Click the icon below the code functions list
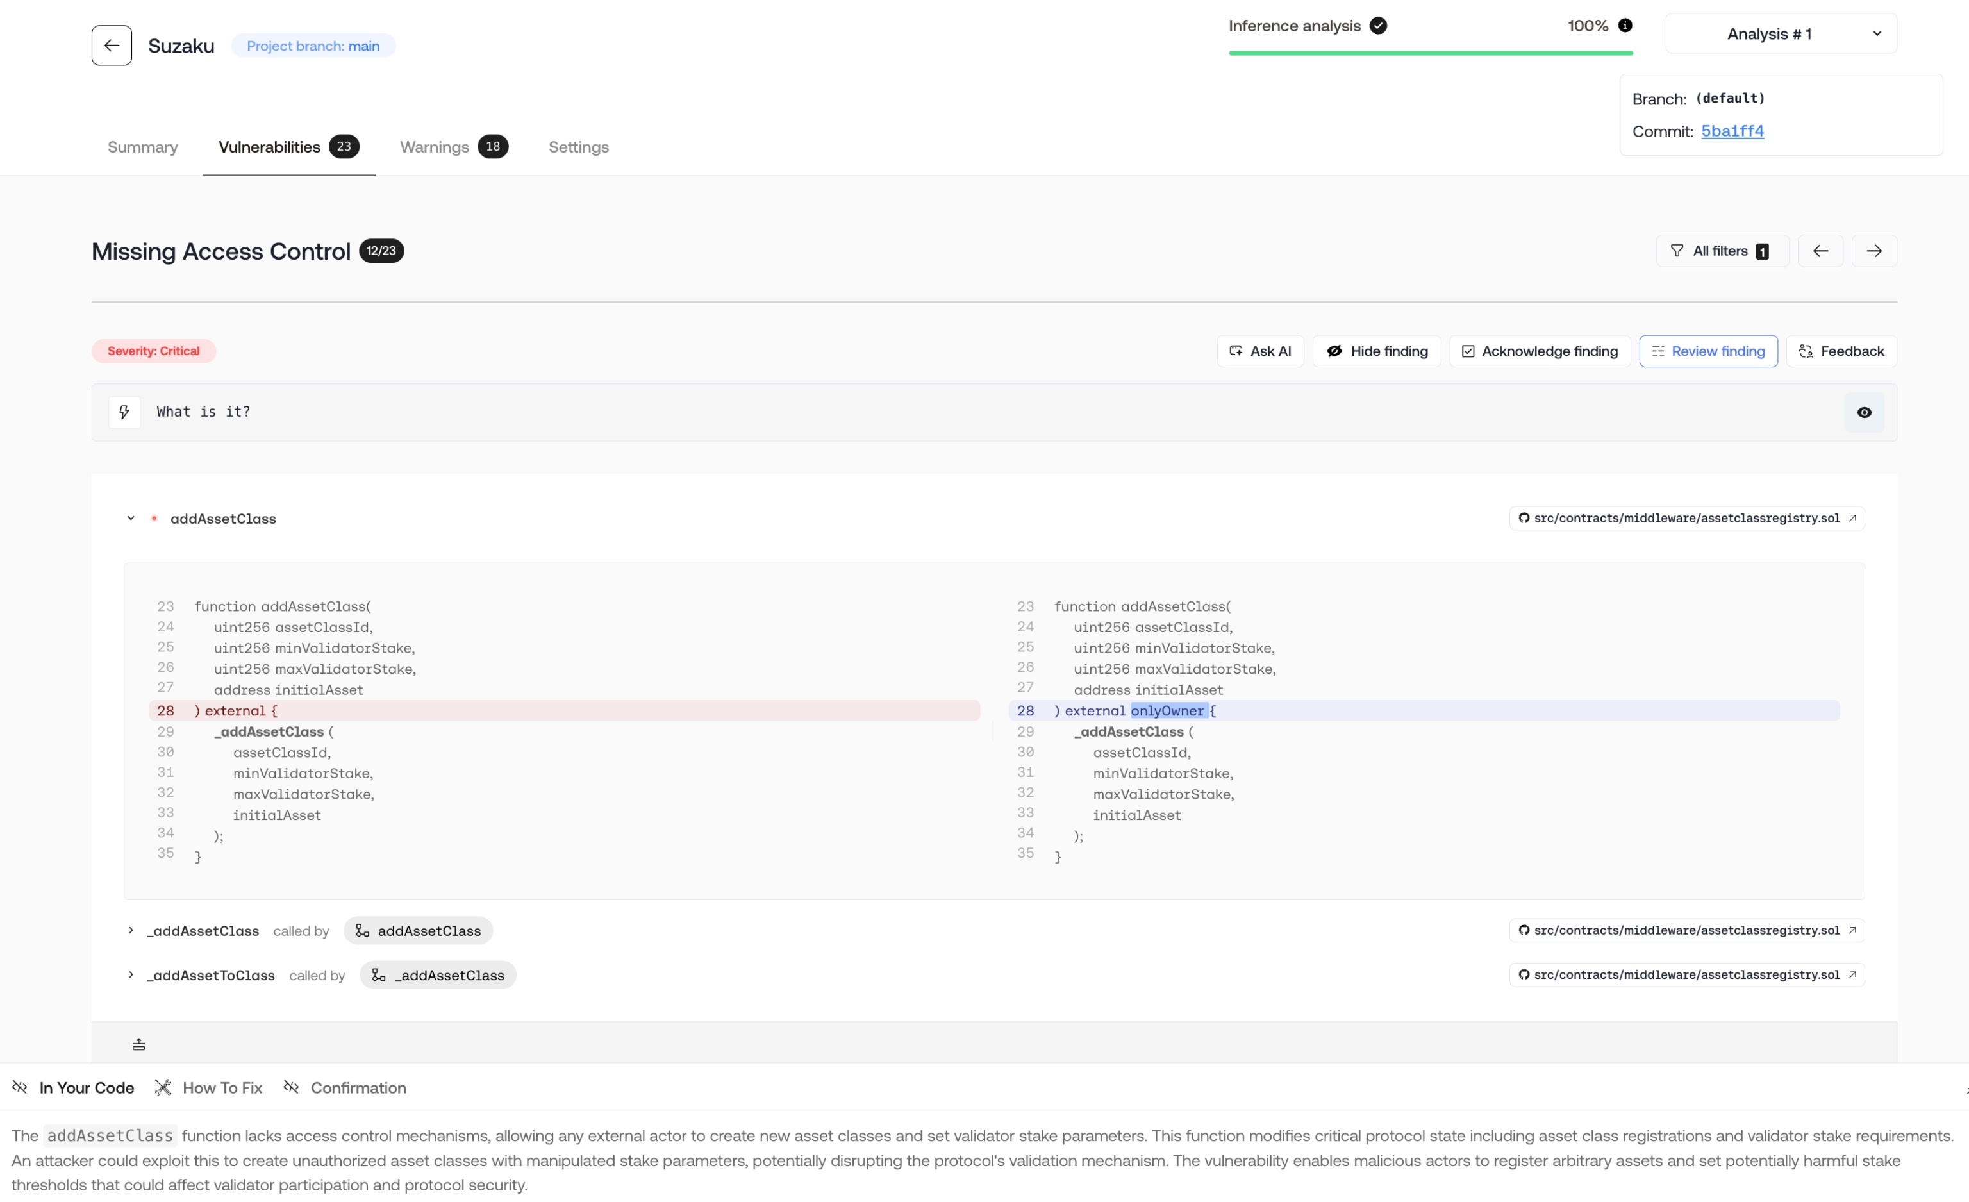Image resolution: width=1969 pixels, height=1202 pixels. [138, 1044]
